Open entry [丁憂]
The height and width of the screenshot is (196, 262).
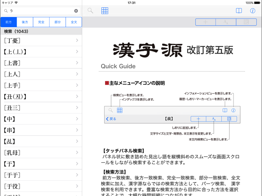41,40
